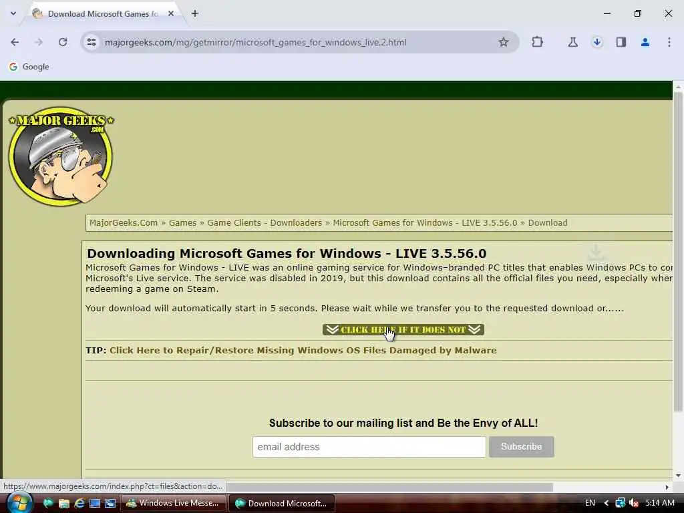This screenshot has height=513, width=684.
Task: Open the Extensions puzzle icon
Action: click(x=538, y=42)
